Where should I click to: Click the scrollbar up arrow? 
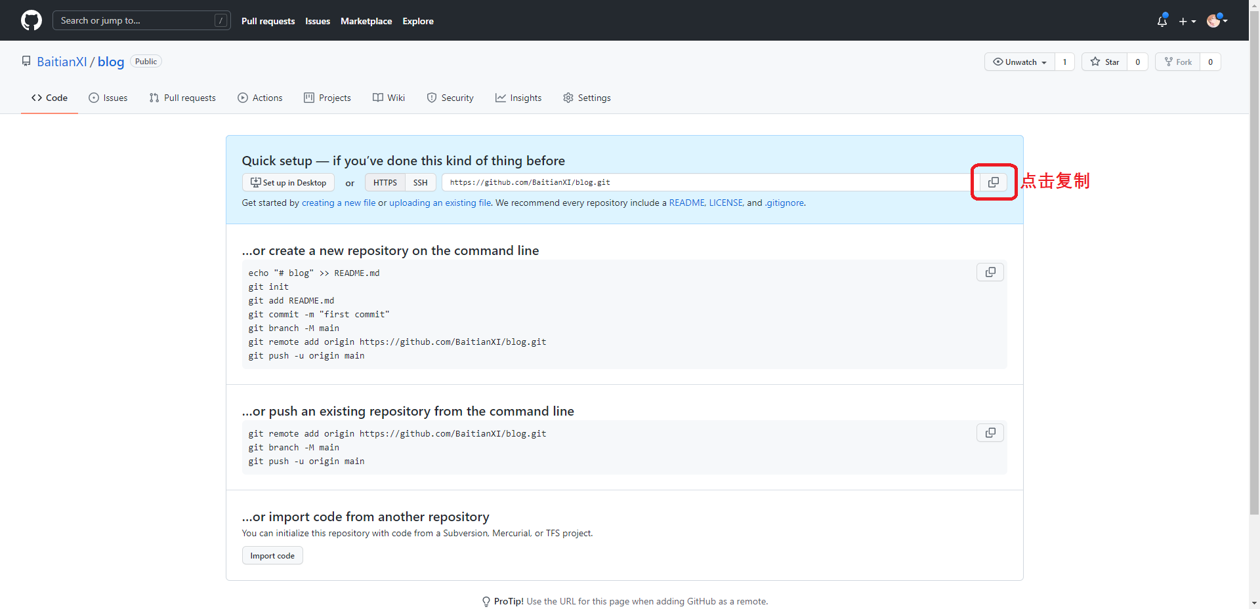pos(1254,4)
